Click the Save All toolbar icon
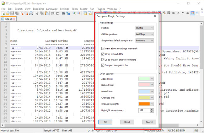This screenshot has height=133, width=204. 17,13
